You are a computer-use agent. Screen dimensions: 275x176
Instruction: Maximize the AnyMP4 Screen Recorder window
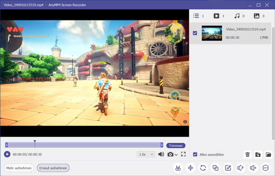pyautogui.click(x=258, y=5)
